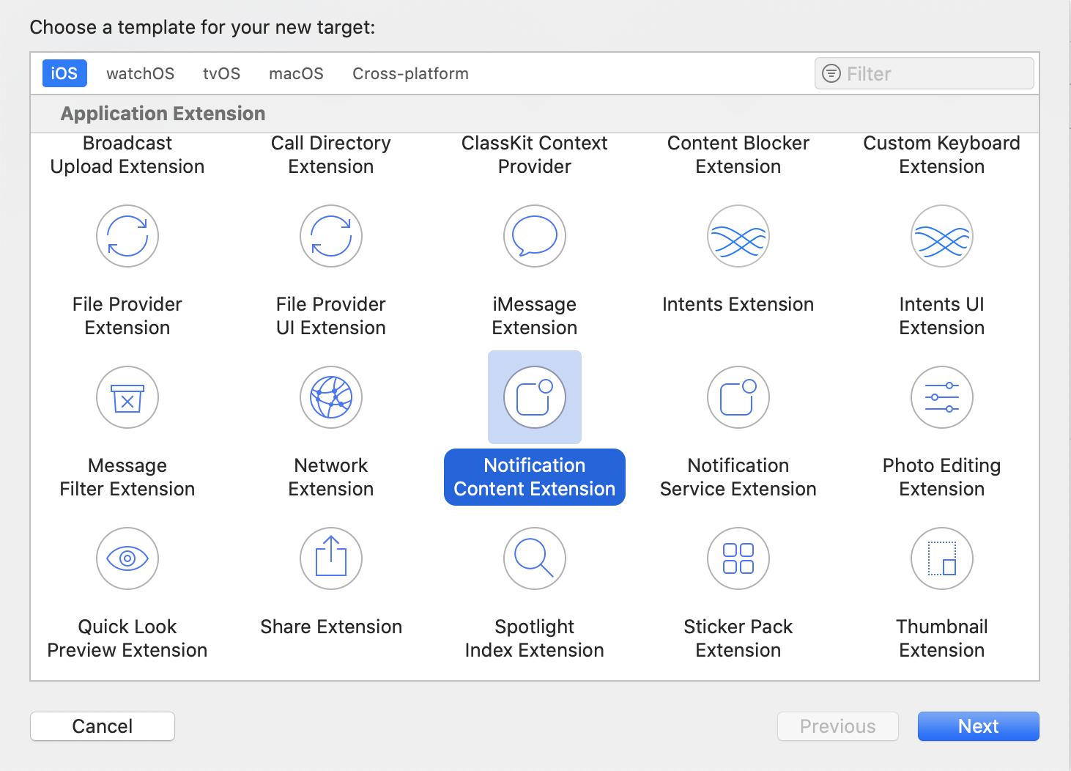Image resolution: width=1071 pixels, height=771 pixels.
Task: Select the File Provider Extension icon
Action: 127,236
